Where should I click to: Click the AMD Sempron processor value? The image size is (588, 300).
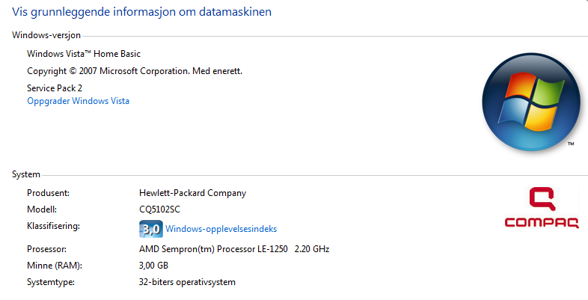[234, 249]
